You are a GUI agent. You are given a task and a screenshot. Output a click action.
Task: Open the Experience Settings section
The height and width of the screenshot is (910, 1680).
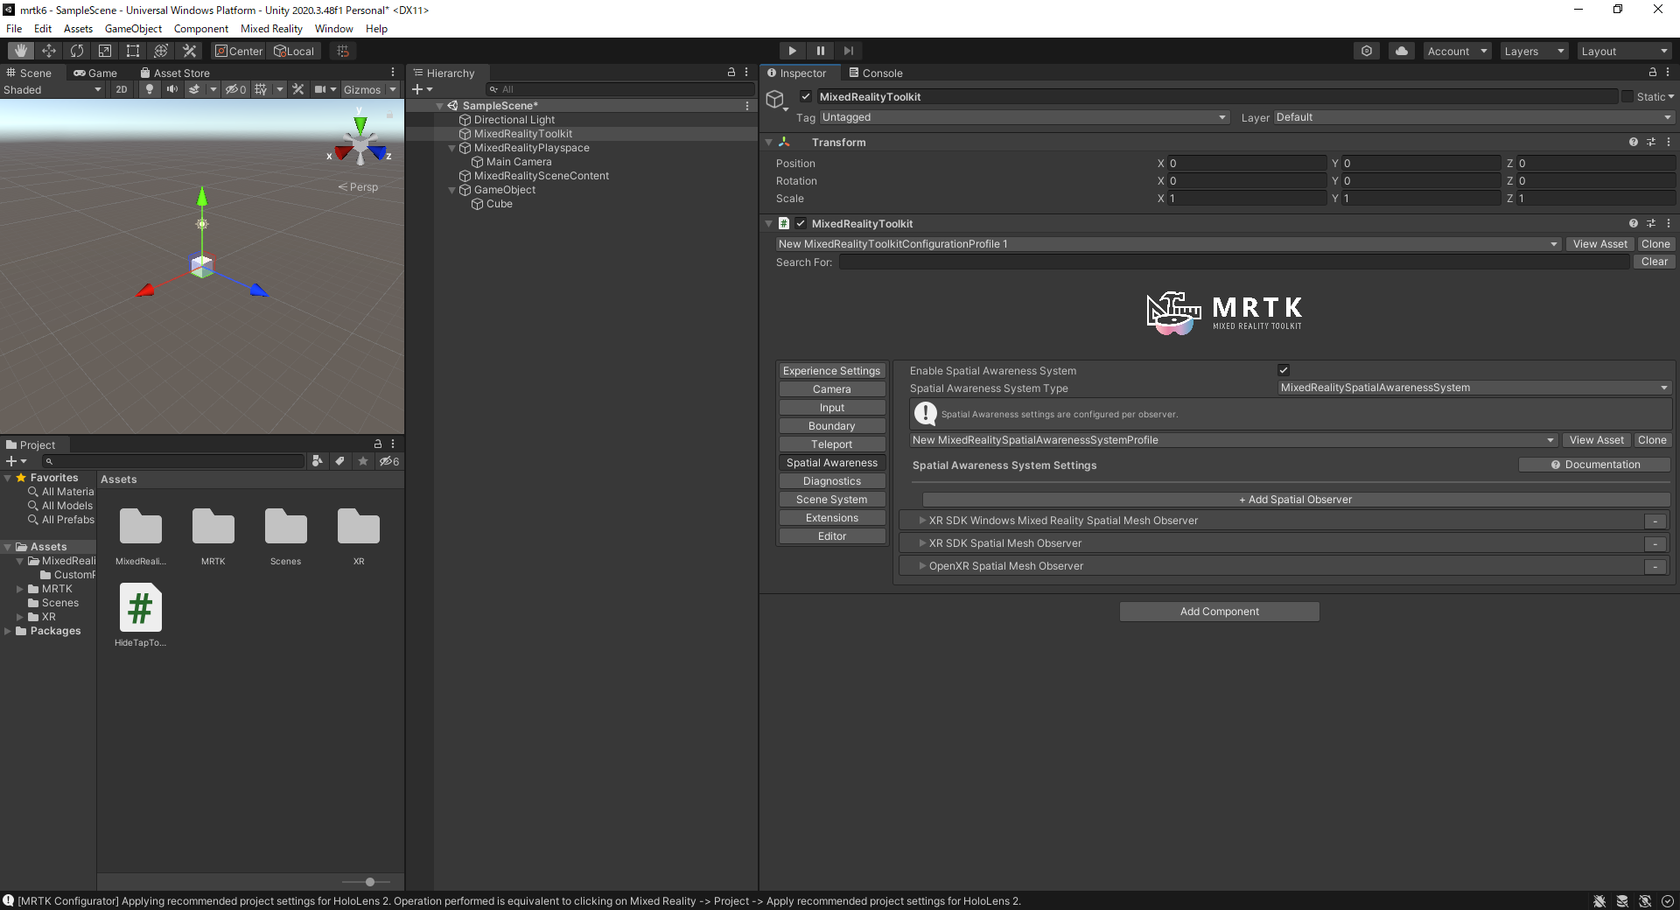pyautogui.click(x=832, y=371)
